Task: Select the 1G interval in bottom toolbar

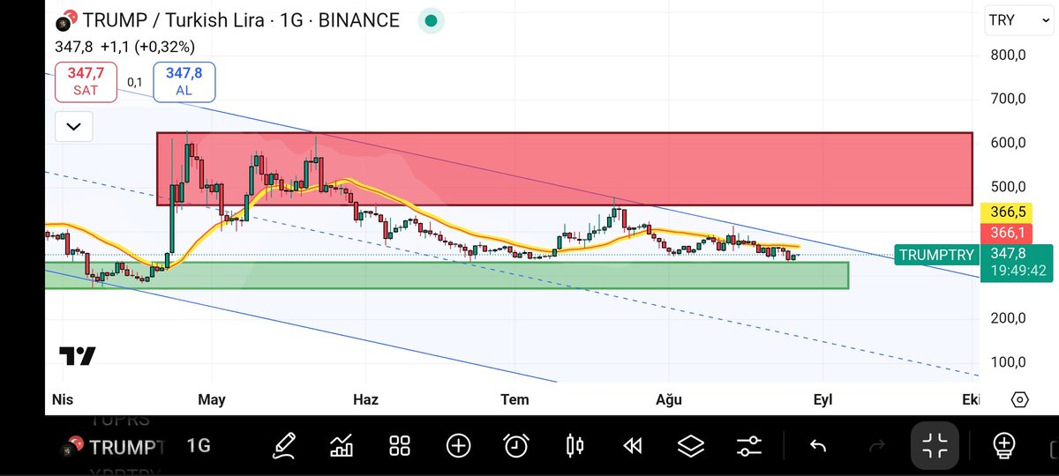Action: pyautogui.click(x=199, y=446)
